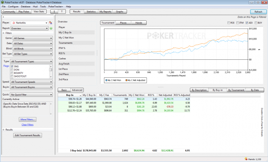Open the Database menu

pos(26,7)
